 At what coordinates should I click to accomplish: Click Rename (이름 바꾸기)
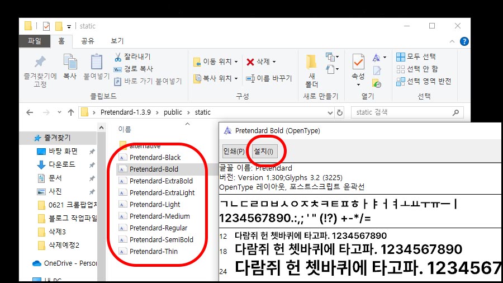point(269,78)
